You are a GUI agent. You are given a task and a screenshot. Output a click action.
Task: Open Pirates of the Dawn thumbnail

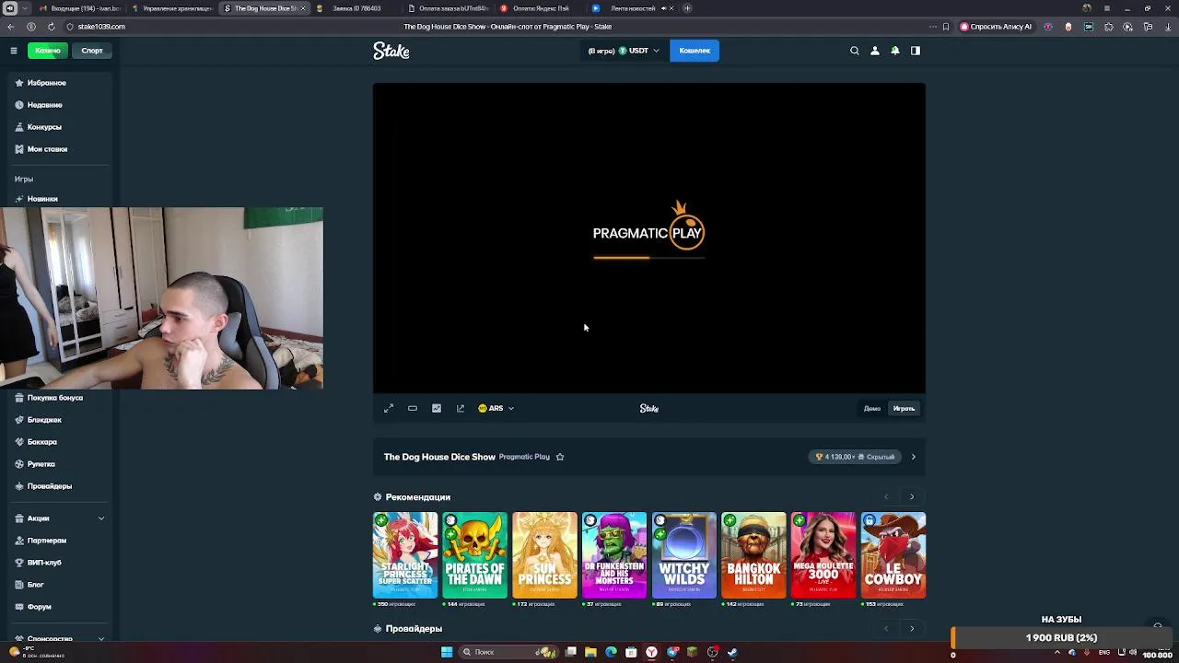(x=475, y=555)
